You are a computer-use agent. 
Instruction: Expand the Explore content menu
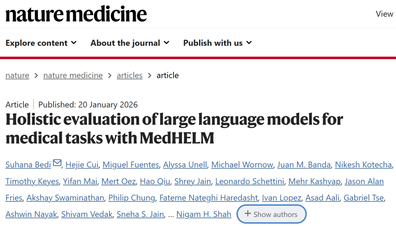pos(41,43)
